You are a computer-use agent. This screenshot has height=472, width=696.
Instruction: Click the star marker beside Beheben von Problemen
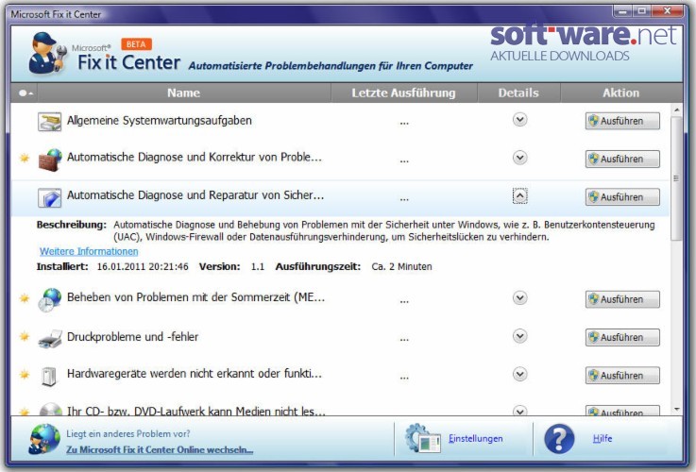(x=25, y=298)
